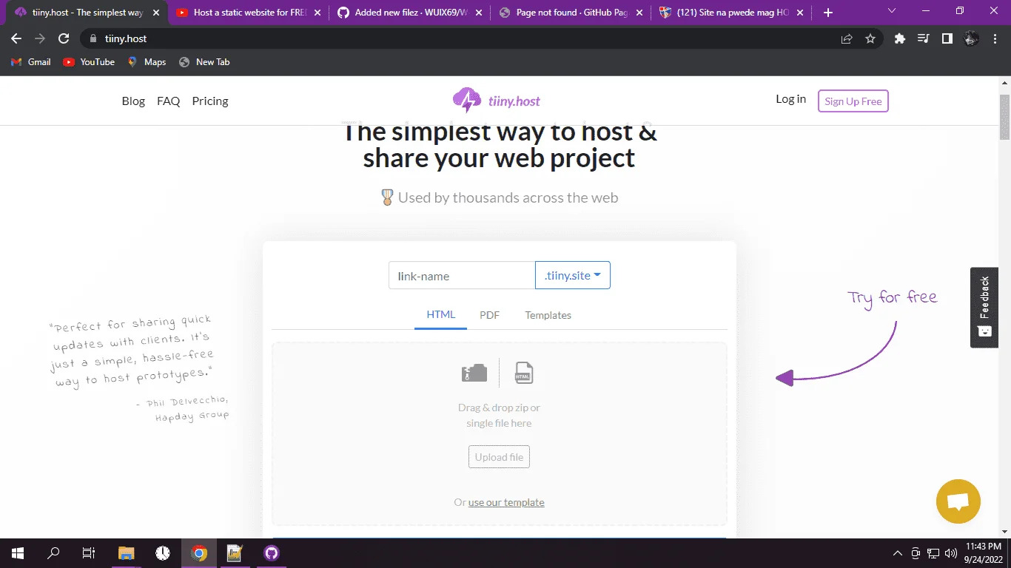The image size is (1011, 568).
Task: Open the YouTube bookmark
Action: 89,62
